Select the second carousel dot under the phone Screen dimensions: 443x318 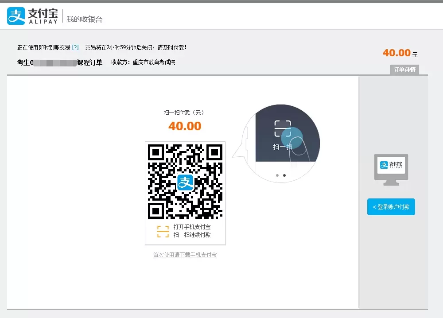[284, 175]
